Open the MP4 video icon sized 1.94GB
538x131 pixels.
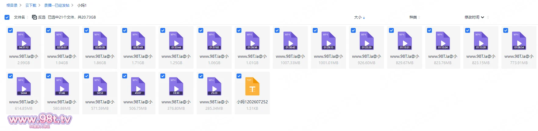click(x=62, y=41)
